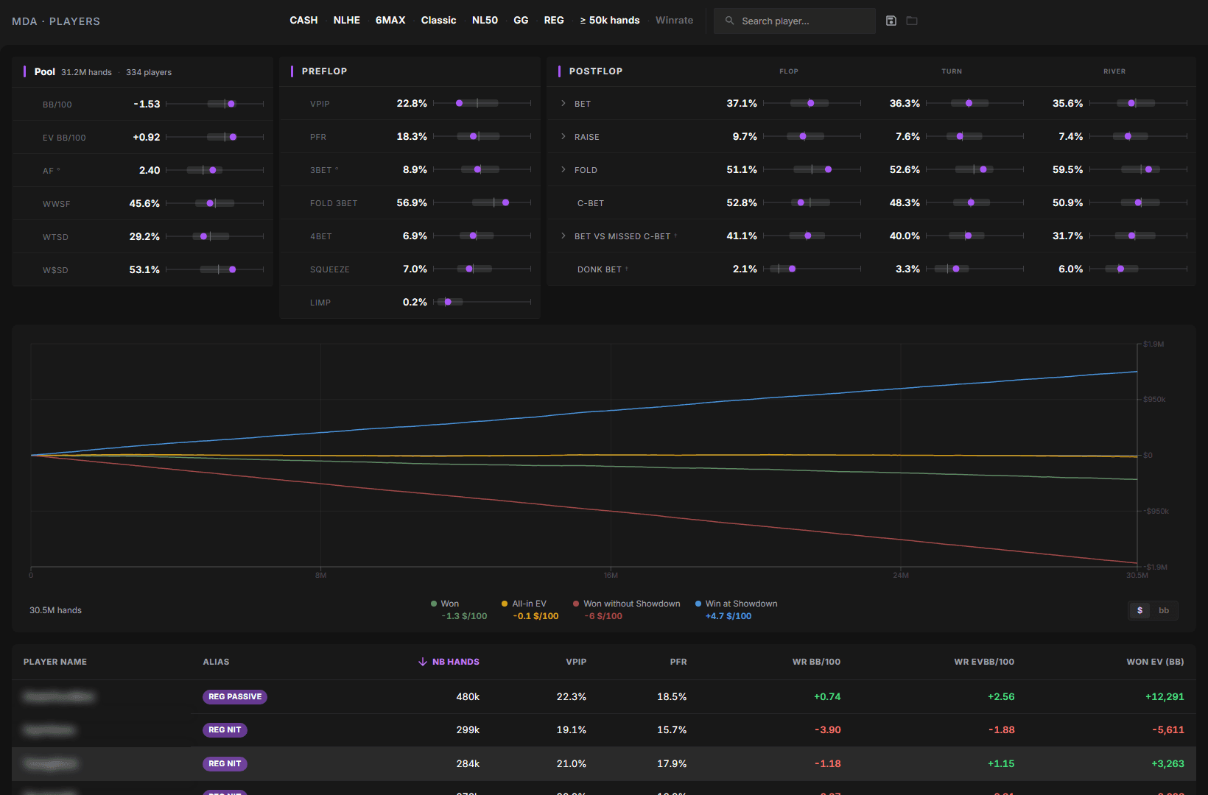Sort table by WR BB/100 column
This screenshot has height=795, width=1208.
(816, 662)
